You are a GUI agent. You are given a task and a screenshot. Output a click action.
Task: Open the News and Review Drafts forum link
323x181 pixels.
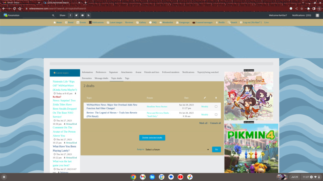tap(158, 115)
